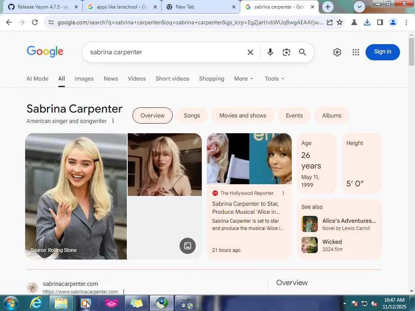The height and width of the screenshot is (311, 415).
Task: Open site information icon in address bar
Action: pyautogui.click(x=51, y=23)
